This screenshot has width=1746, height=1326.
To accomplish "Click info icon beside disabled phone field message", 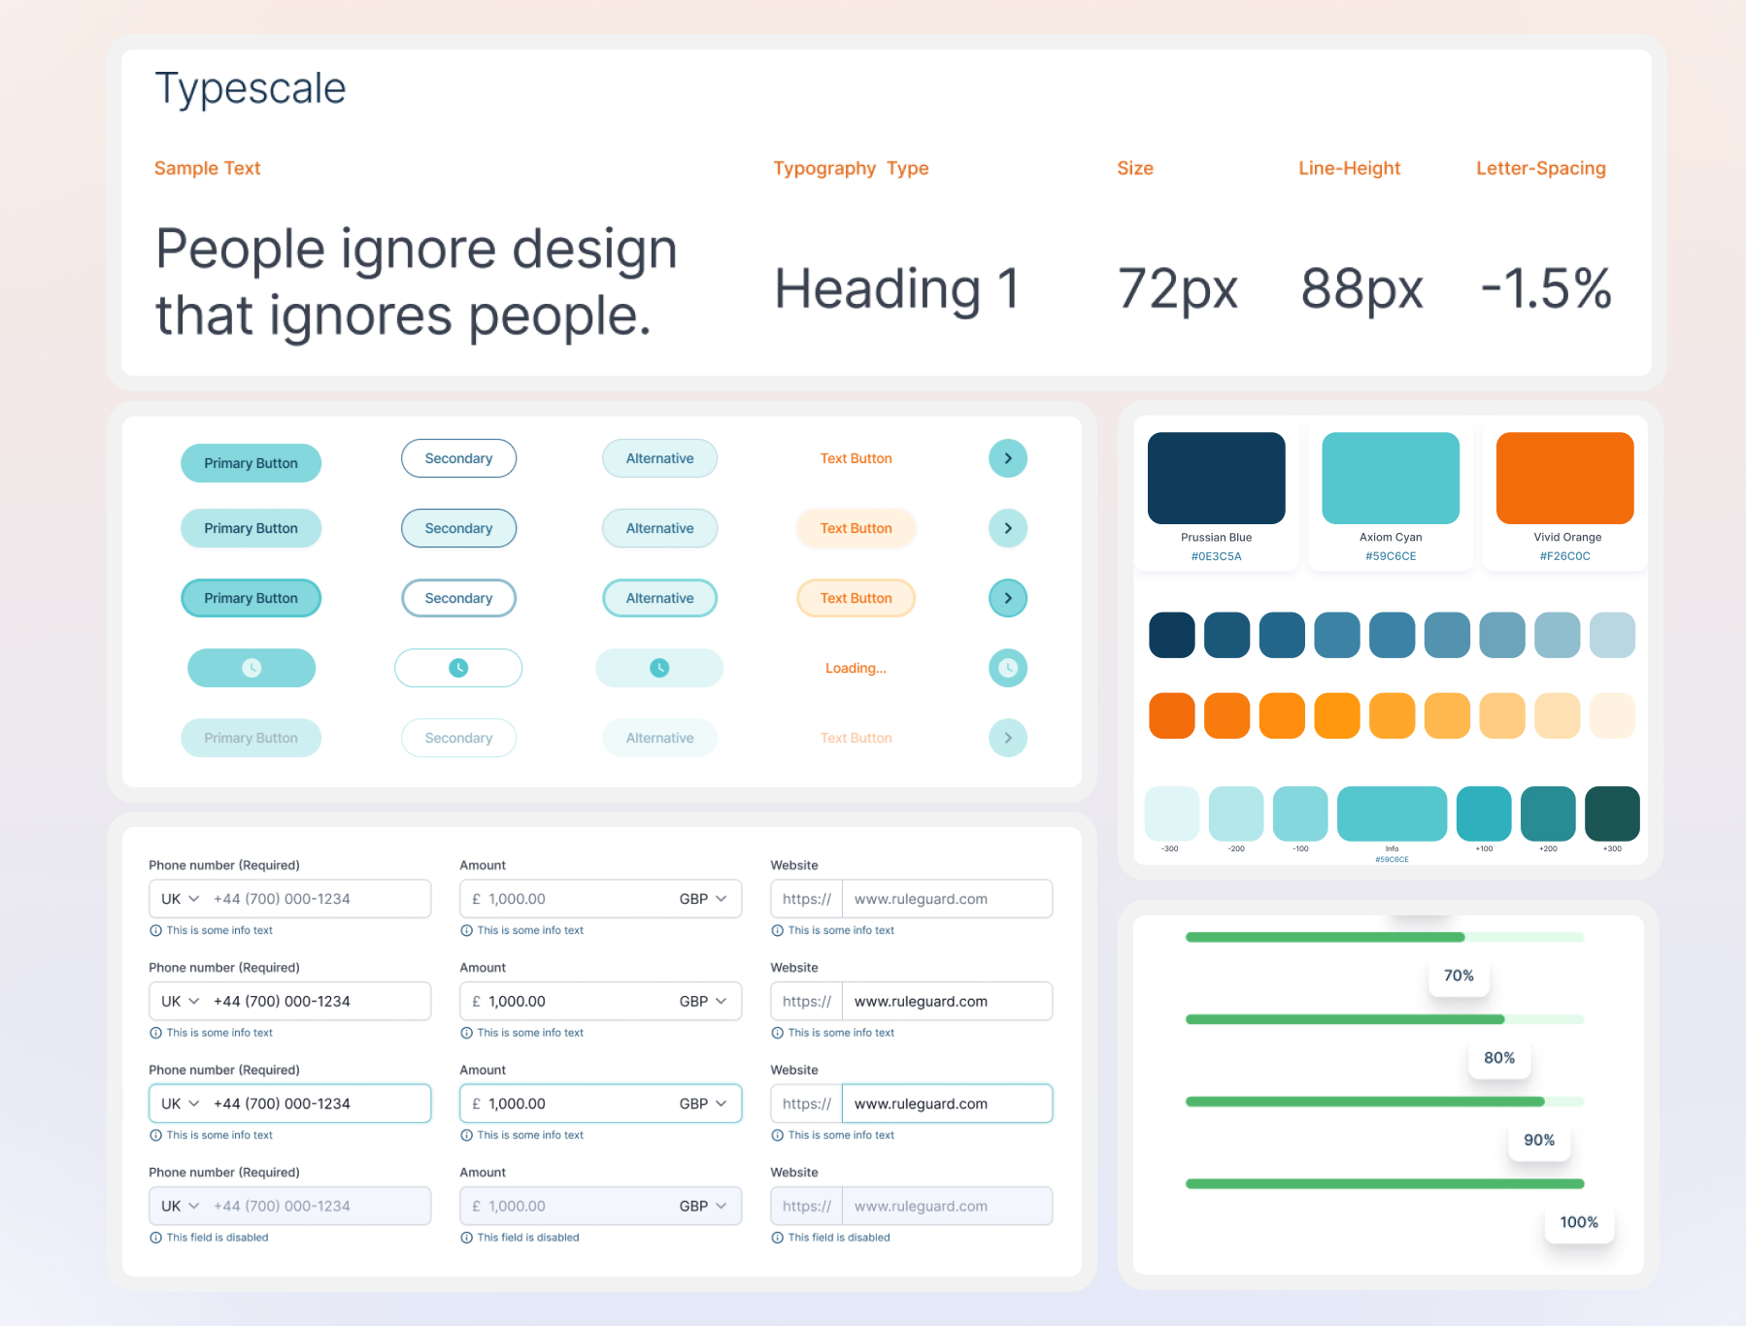I will click(155, 1238).
